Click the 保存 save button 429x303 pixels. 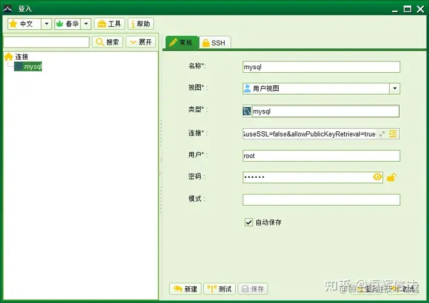pyautogui.click(x=253, y=289)
